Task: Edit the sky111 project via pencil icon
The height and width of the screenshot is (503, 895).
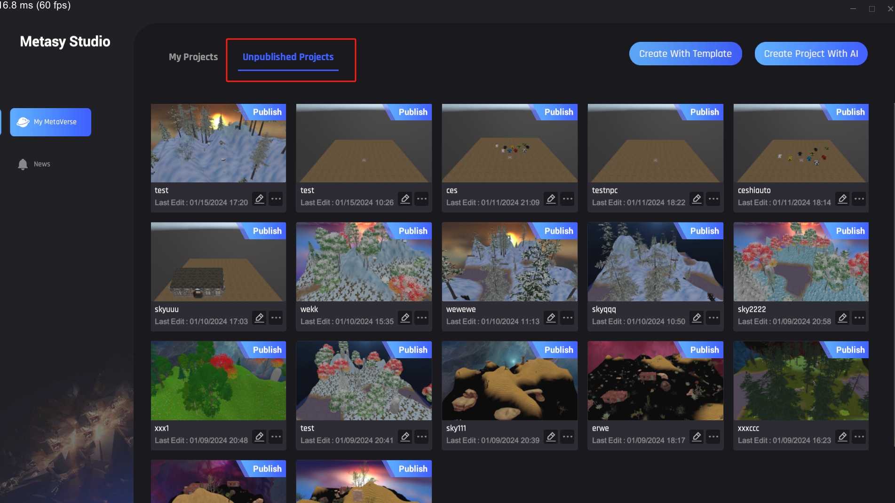Action: coord(551,437)
